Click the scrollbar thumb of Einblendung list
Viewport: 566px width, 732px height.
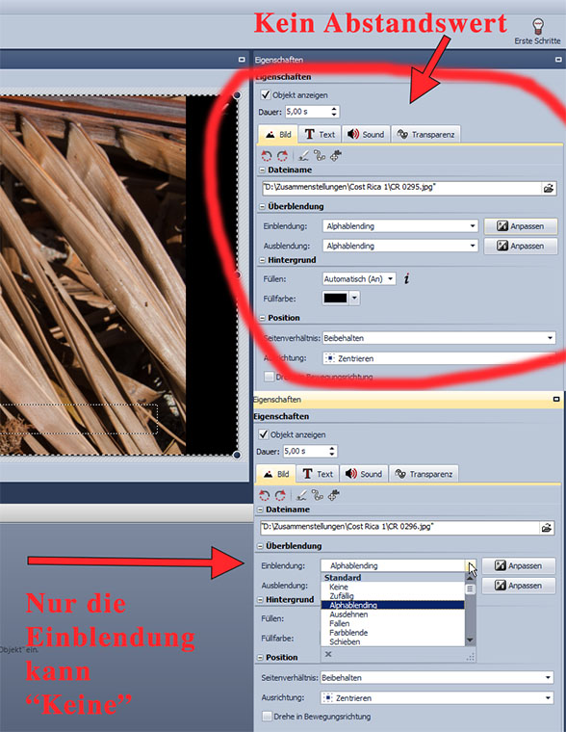(470, 588)
